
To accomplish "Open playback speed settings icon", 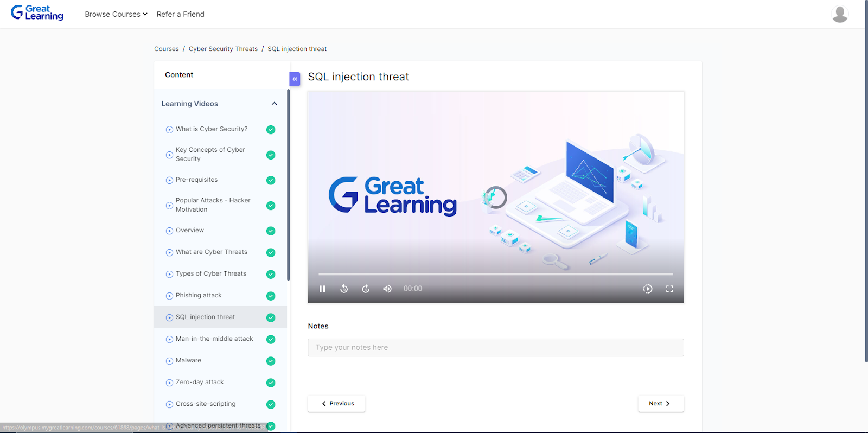I will point(648,289).
